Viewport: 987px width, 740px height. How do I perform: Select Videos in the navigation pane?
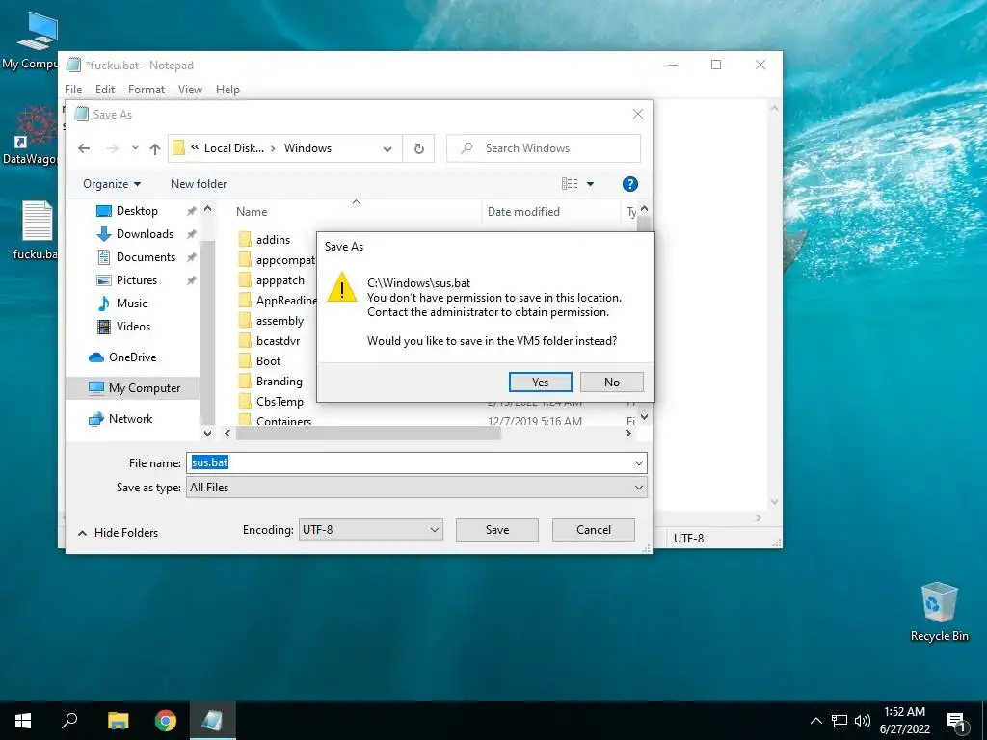click(x=133, y=326)
